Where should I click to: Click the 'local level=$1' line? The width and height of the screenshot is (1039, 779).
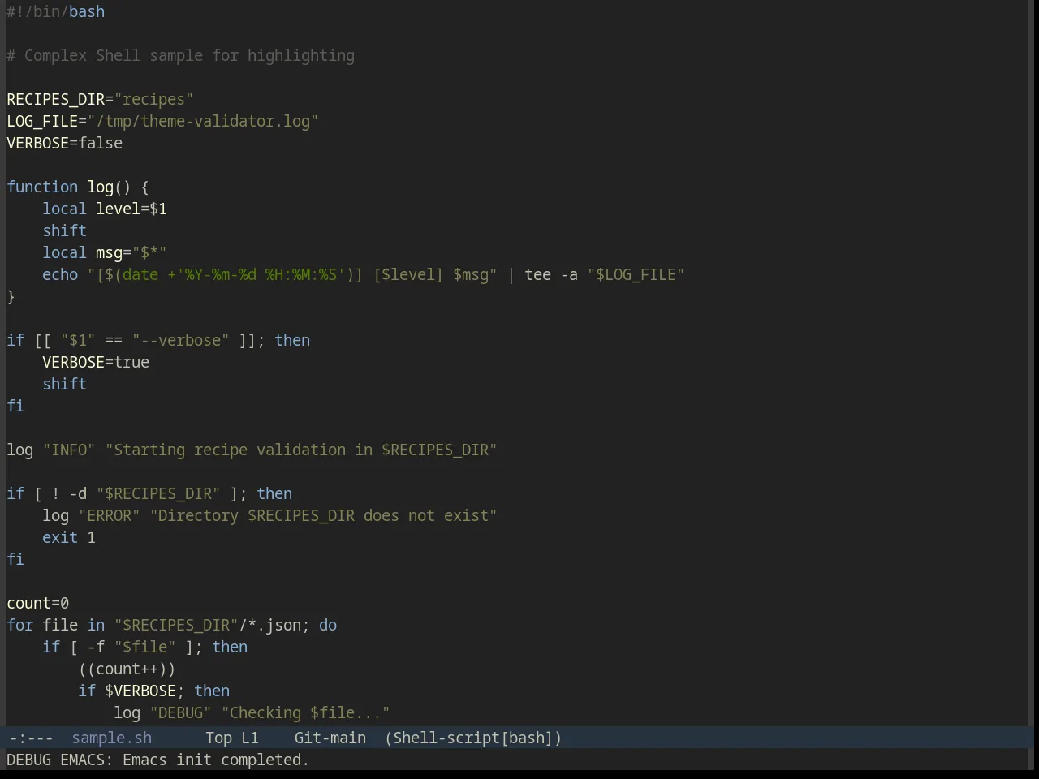click(x=105, y=209)
